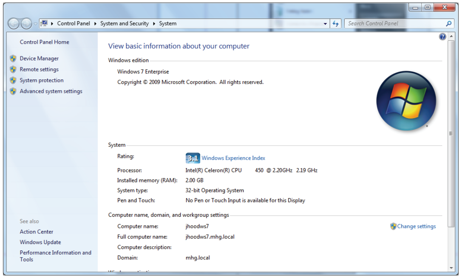Click the Windows Experience Index 3.1 rating badge
The image size is (462, 278).
pos(193,158)
